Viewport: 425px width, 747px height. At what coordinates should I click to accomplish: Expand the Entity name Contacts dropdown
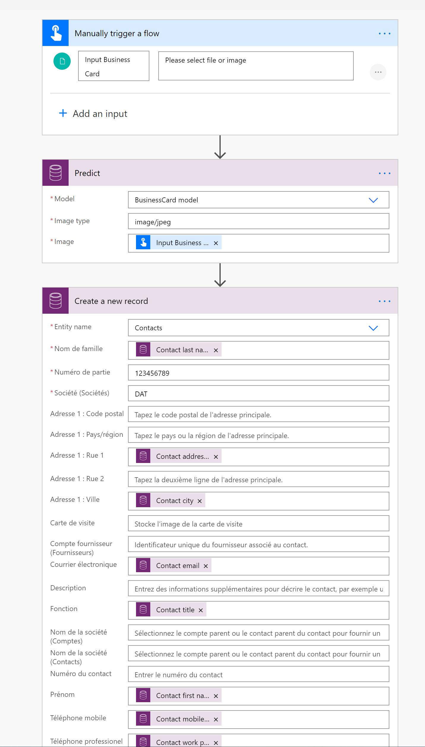[373, 328]
